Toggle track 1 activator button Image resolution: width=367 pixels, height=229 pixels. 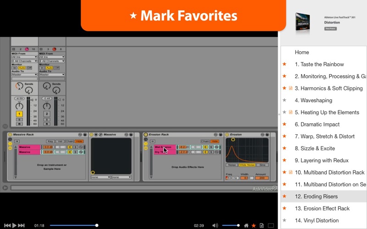19,114
